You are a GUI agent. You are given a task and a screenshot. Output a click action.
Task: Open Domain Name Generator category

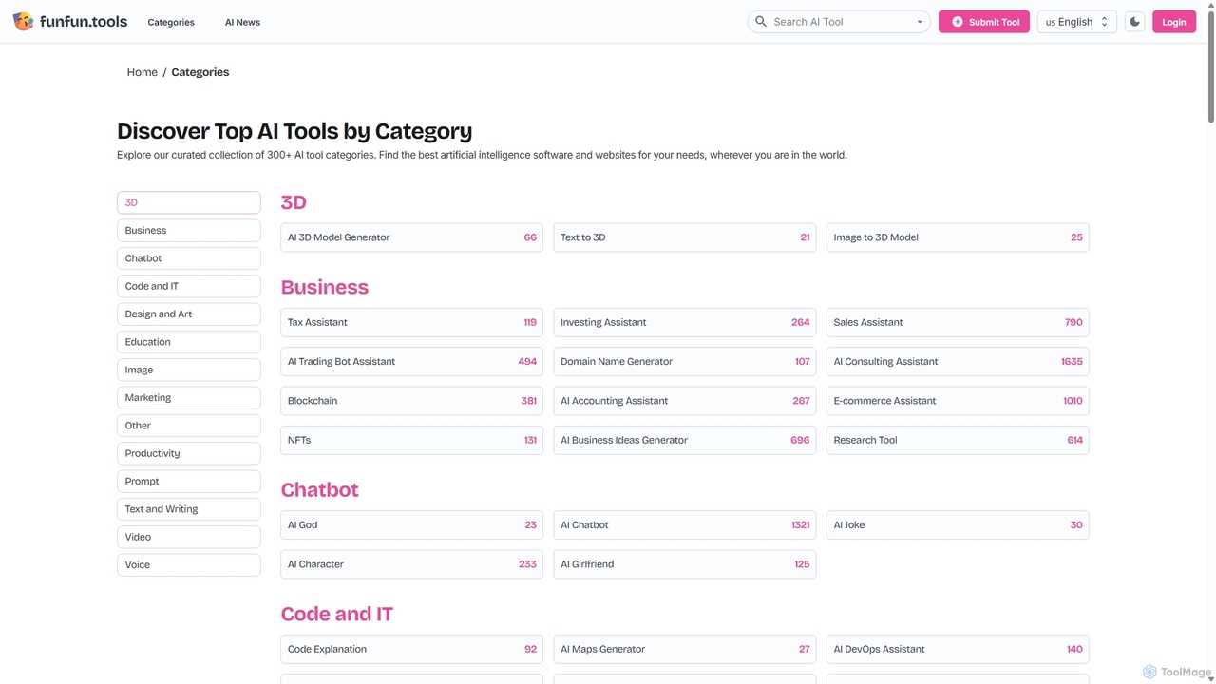684,361
